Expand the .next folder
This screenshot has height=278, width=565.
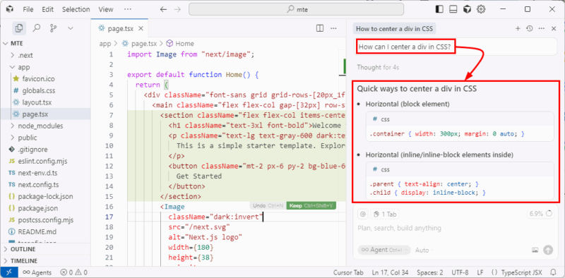point(45,55)
